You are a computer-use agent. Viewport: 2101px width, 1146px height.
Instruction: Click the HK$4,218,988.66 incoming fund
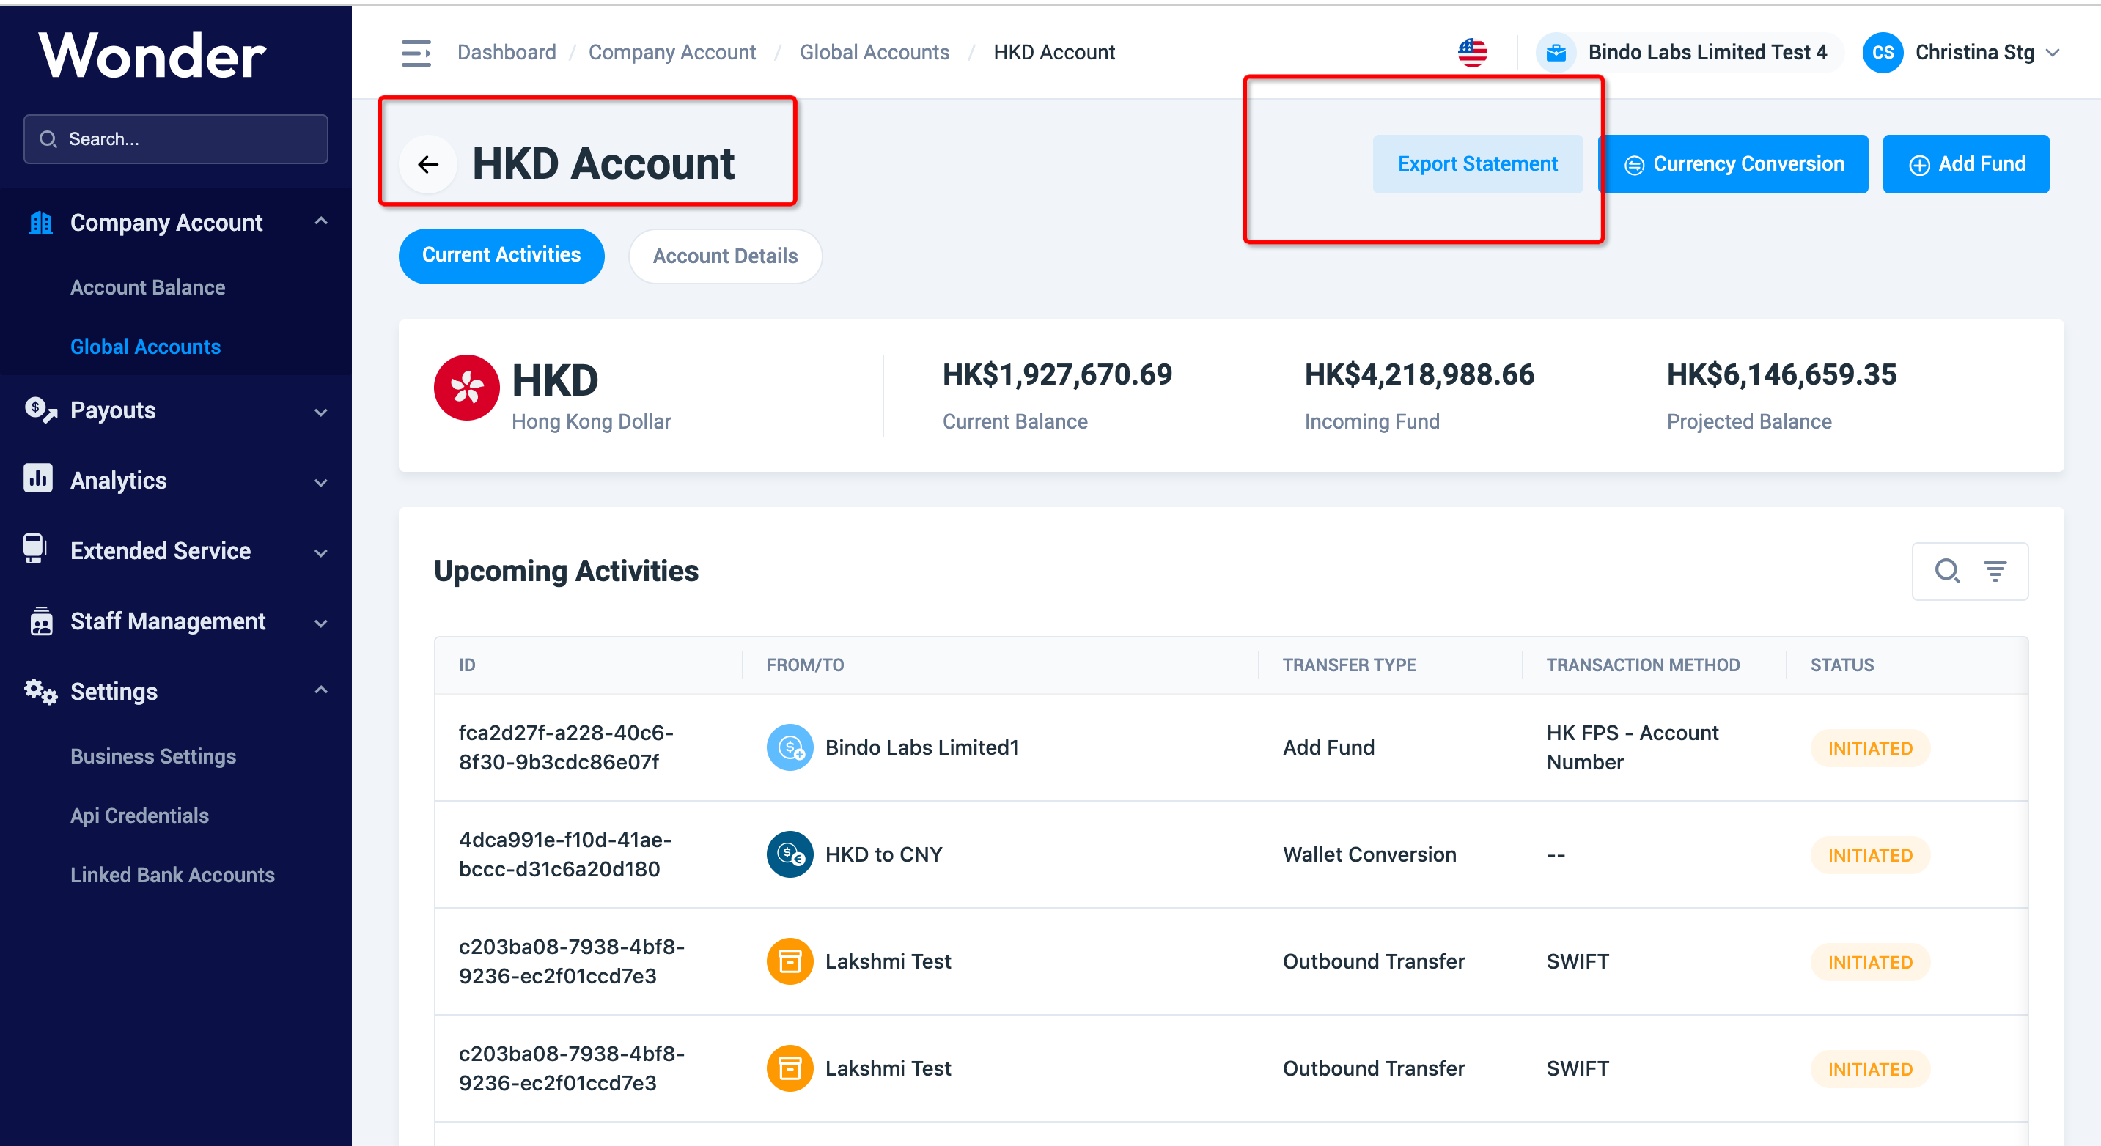1419,375
